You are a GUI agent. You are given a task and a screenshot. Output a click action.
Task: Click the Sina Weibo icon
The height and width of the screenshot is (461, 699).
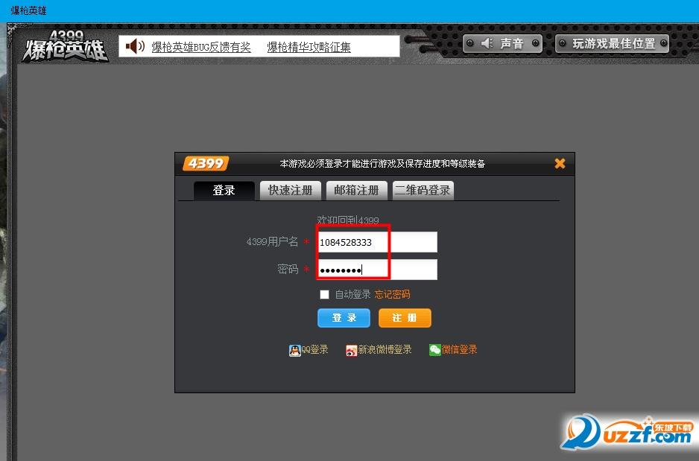351,351
